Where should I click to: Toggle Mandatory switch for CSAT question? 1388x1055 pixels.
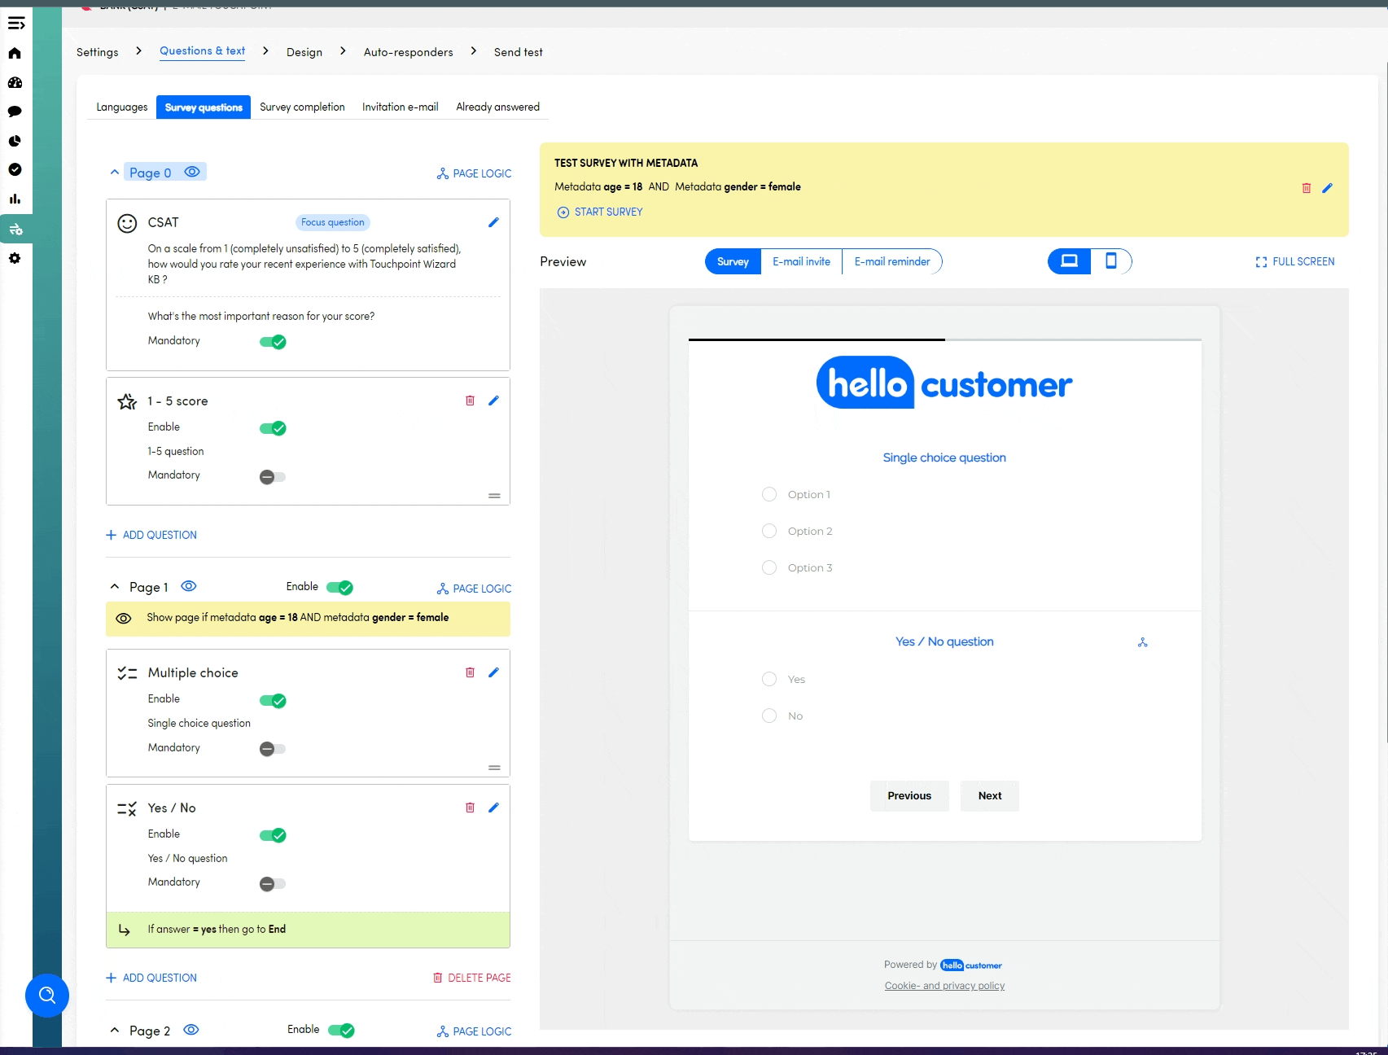coord(273,342)
